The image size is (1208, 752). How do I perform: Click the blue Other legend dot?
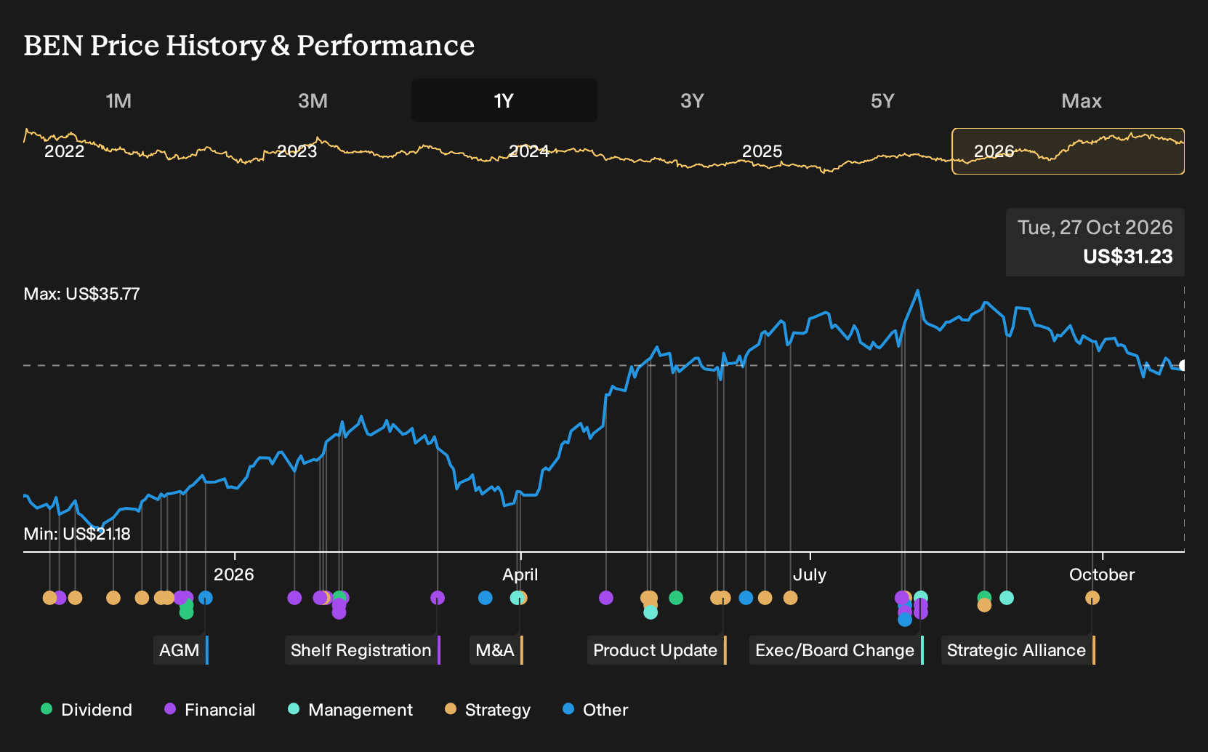(x=568, y=708)
